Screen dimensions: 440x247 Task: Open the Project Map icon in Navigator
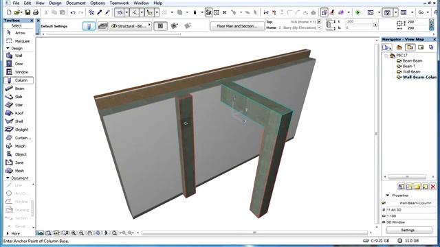tap(399, 47)
